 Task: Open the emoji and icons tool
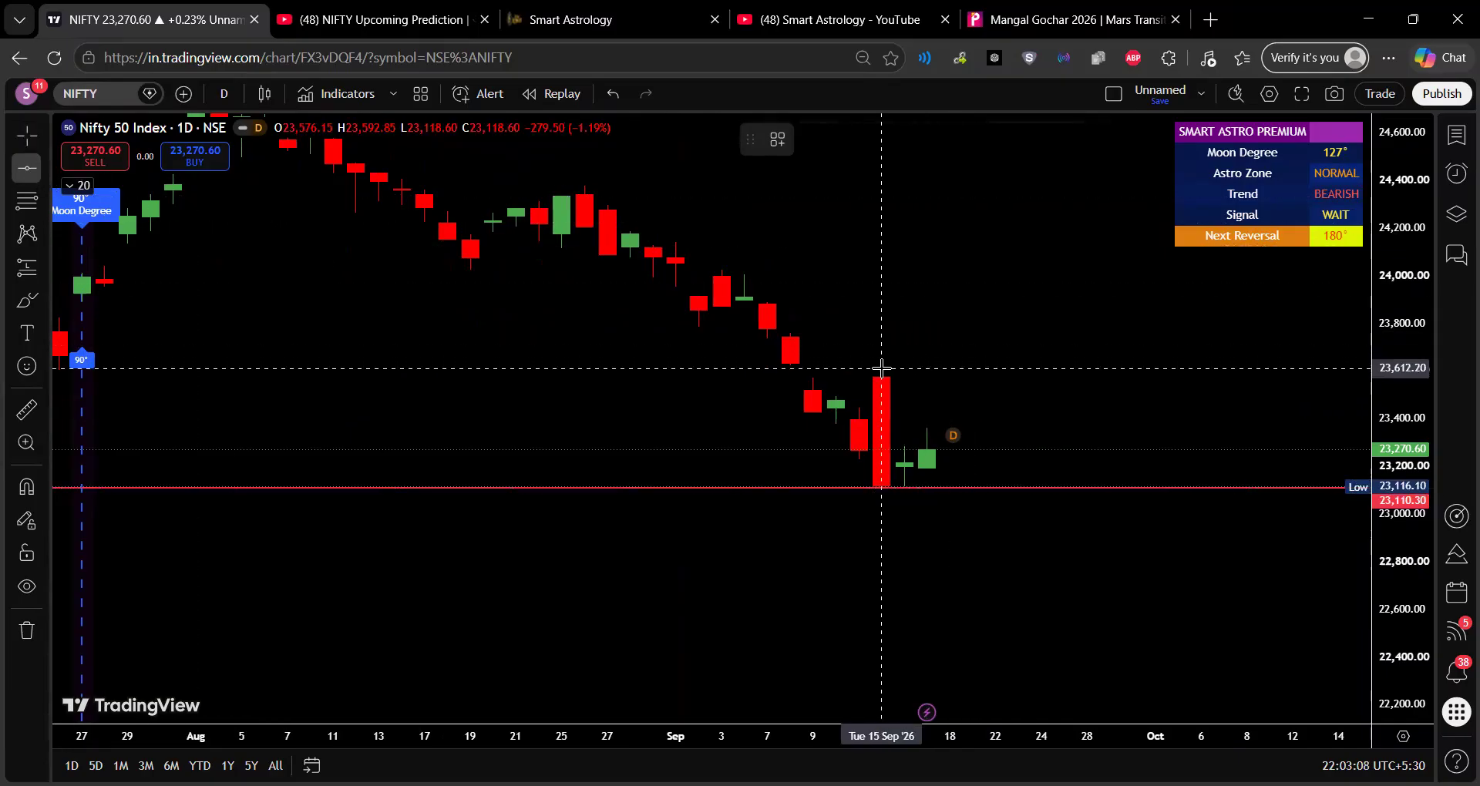[27, 366]
